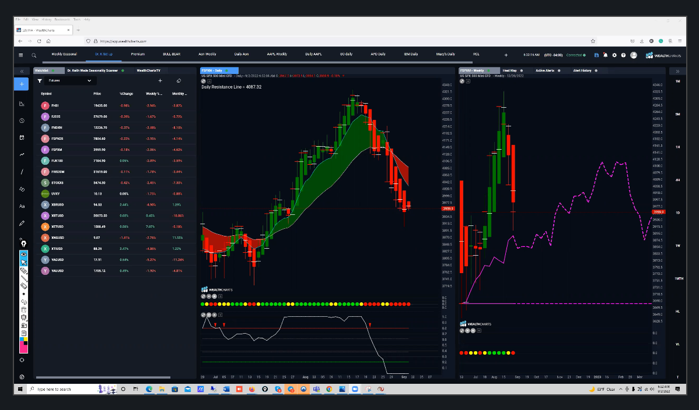Switch to the Weekly Seasonal tab
The width and height of the screenshot is (699, 410).
(64, 54)
